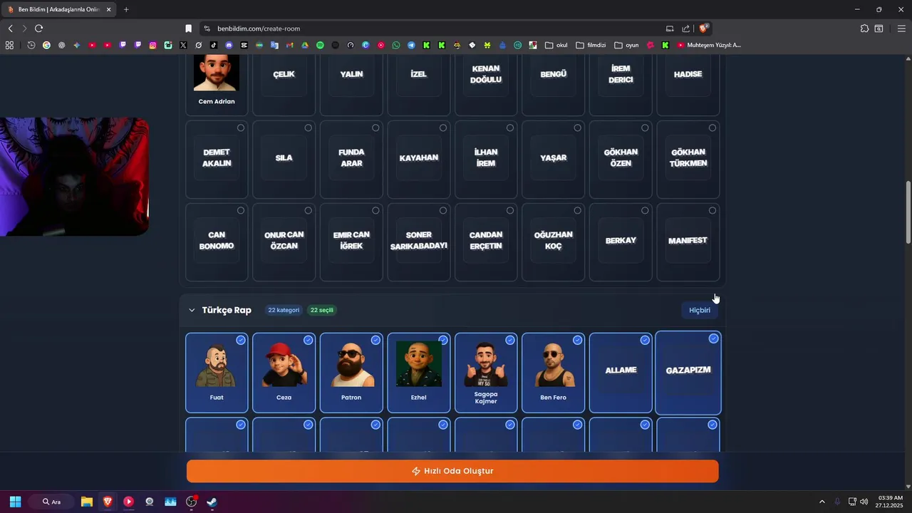Viewport: 912px width, 513px height.
Task: Open the history clock bookmark icon
Action: coord(31,45)
